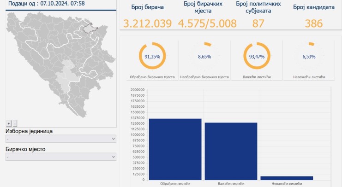Image resolution: width=342 pixels, height=187 pixels.
Task: Click the Број кандидата heading
Action: pyautogui.click(x=314, y=7)
